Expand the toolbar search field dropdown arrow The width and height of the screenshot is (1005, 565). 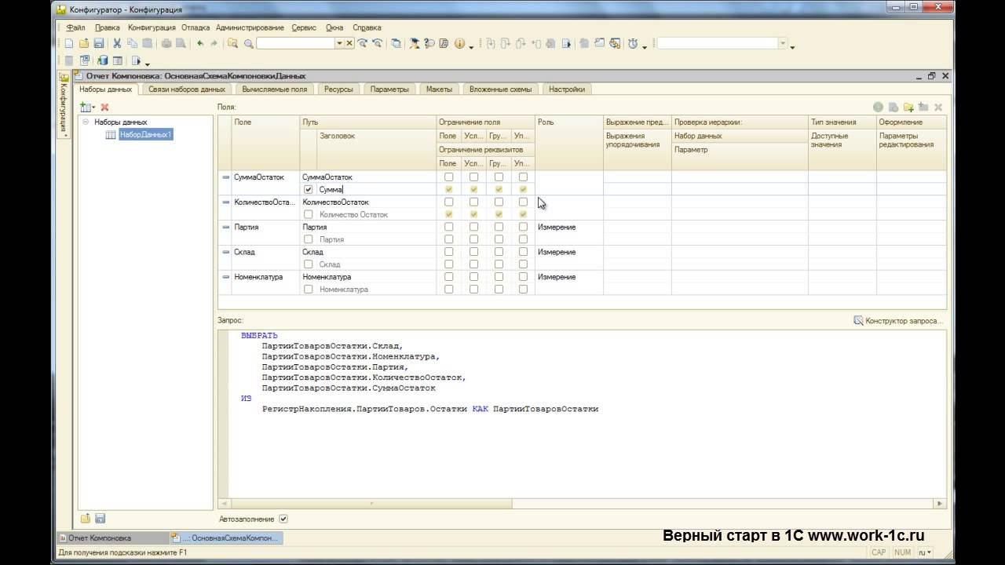340,44
